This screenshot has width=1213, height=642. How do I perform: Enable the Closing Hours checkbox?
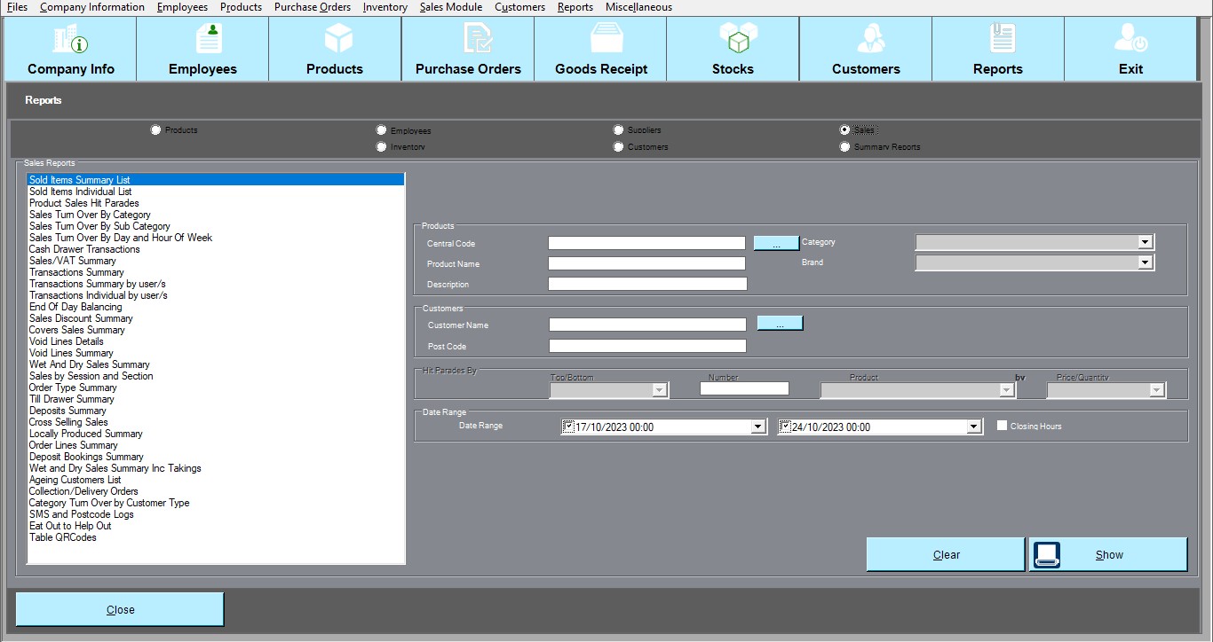tap(1002, 426)
